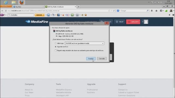This screenshot has height=98, width=175.
Task: Select the Guardar archivo radio option
Action: tap(56, 47)
